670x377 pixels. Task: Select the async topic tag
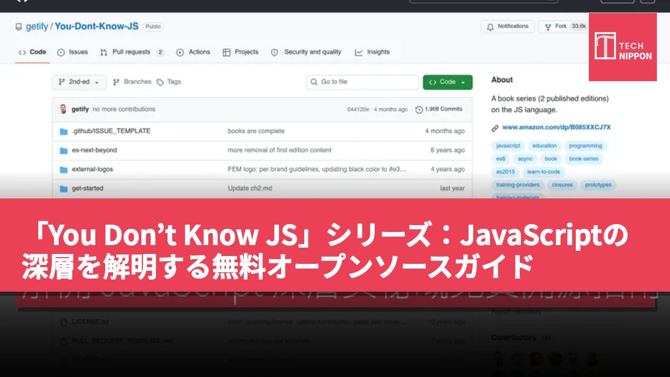pyautogui.click(x=525, y=159)
